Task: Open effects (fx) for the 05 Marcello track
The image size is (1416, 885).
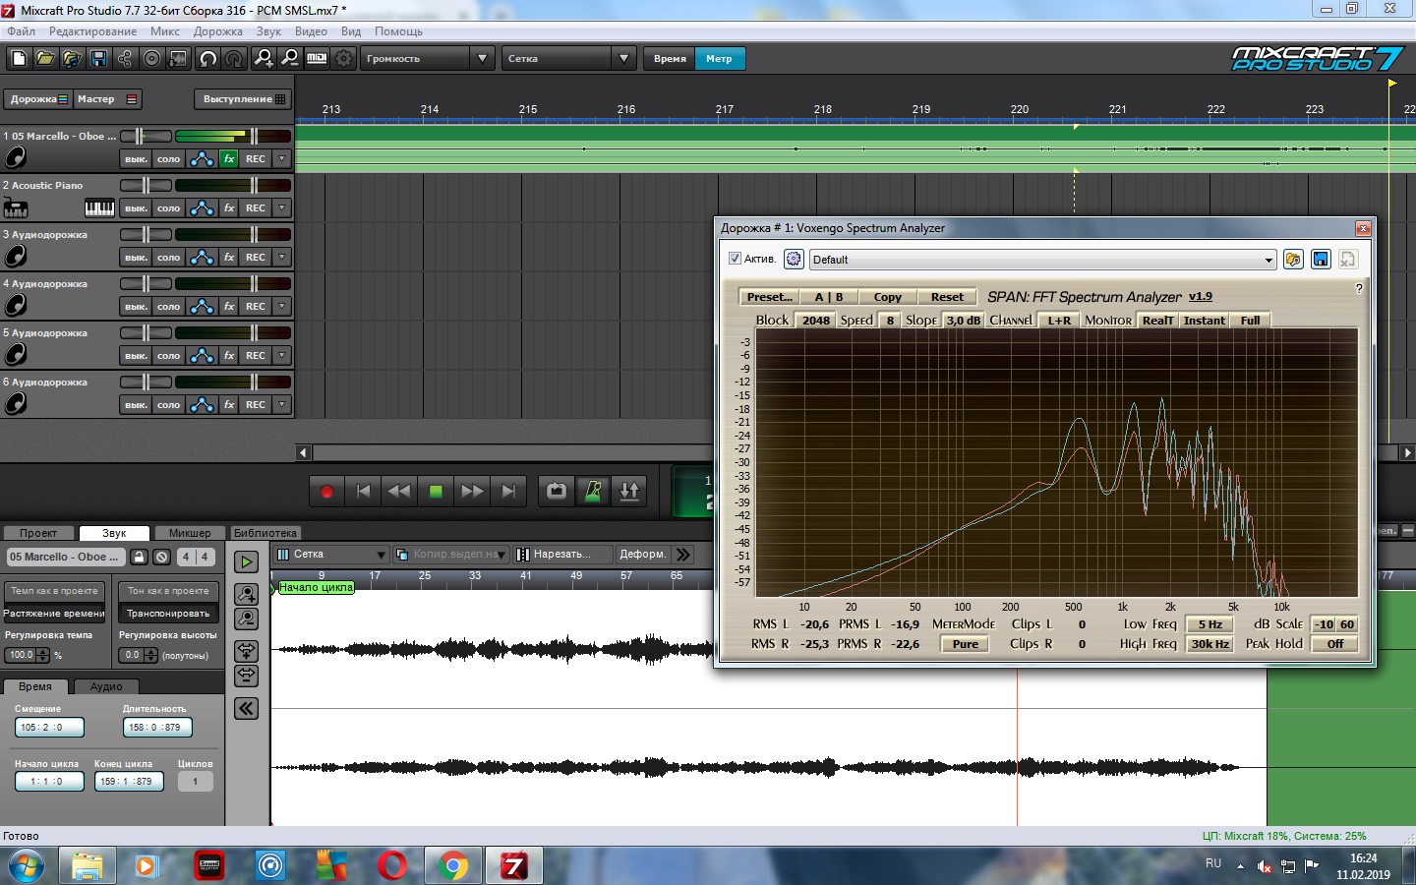Action: [x=229, y=158]
